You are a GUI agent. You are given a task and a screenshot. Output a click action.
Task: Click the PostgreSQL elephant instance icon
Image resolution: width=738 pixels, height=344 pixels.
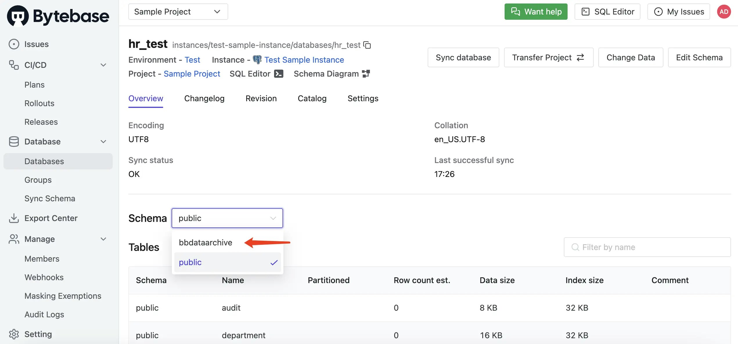(x=257, y=59)
